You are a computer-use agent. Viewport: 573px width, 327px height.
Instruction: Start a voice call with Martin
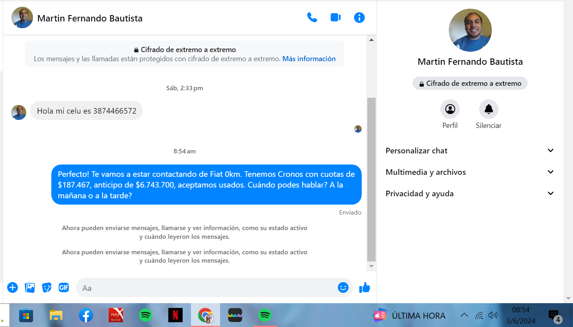312,17
